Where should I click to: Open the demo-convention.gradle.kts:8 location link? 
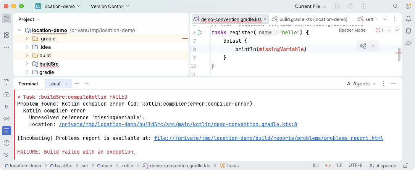[x=178, y=124]
